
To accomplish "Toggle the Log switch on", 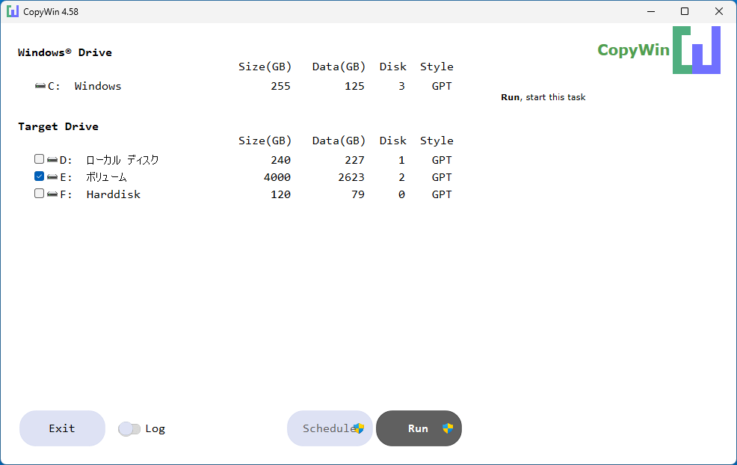I will click(x=129, y=429).
